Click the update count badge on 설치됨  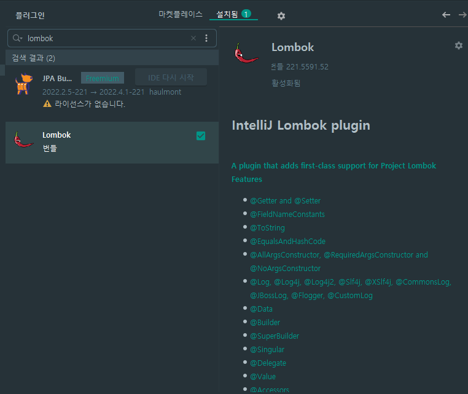point(246,14)
